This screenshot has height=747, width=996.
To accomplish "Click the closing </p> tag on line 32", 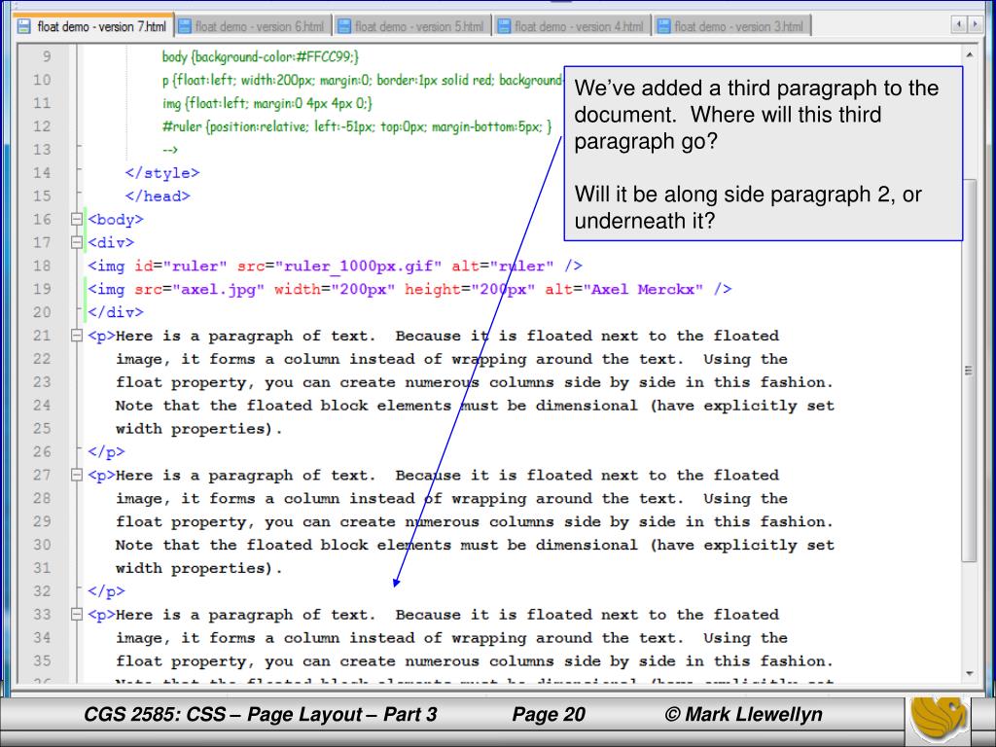I will (106, 591).
